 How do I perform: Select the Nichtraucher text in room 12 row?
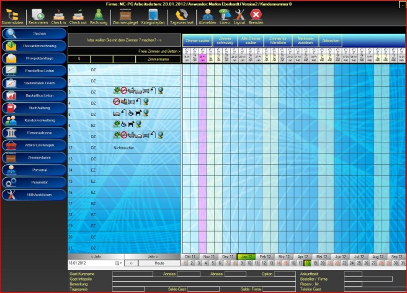[124, 148]
